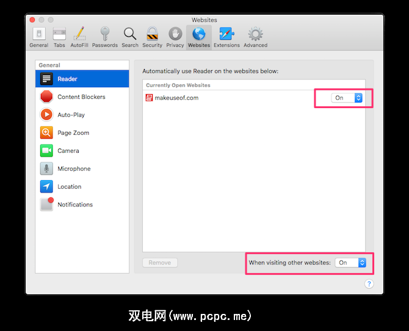This screenshot has width=409, height=331.
Task: Click the Passwords toolbar label
Action: pyautogui.click(x=105, y=45)
